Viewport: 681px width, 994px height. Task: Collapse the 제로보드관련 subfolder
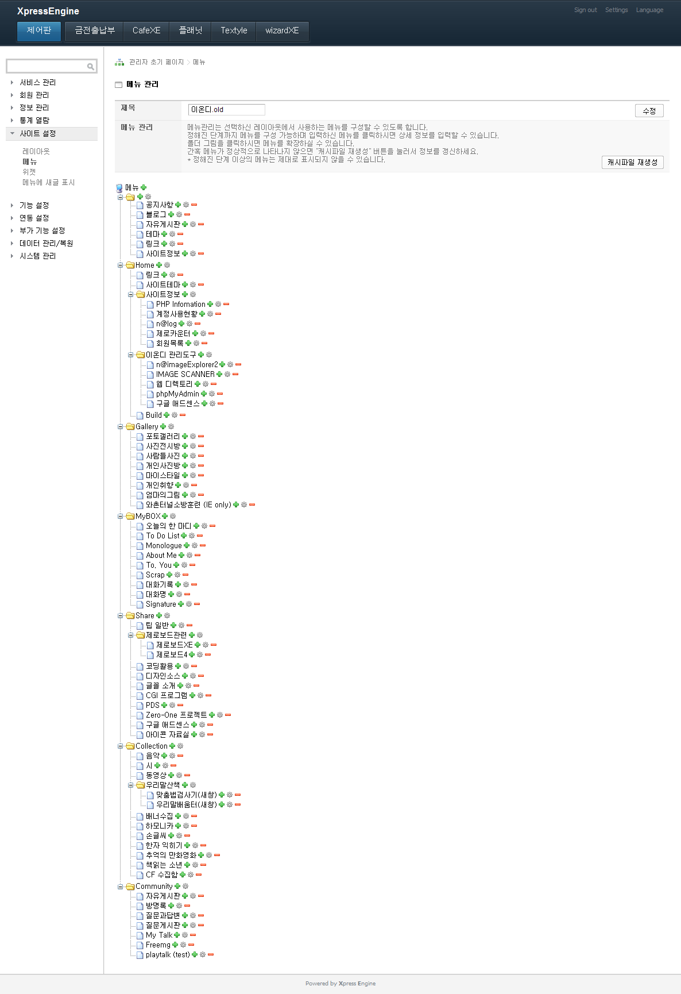131,635
